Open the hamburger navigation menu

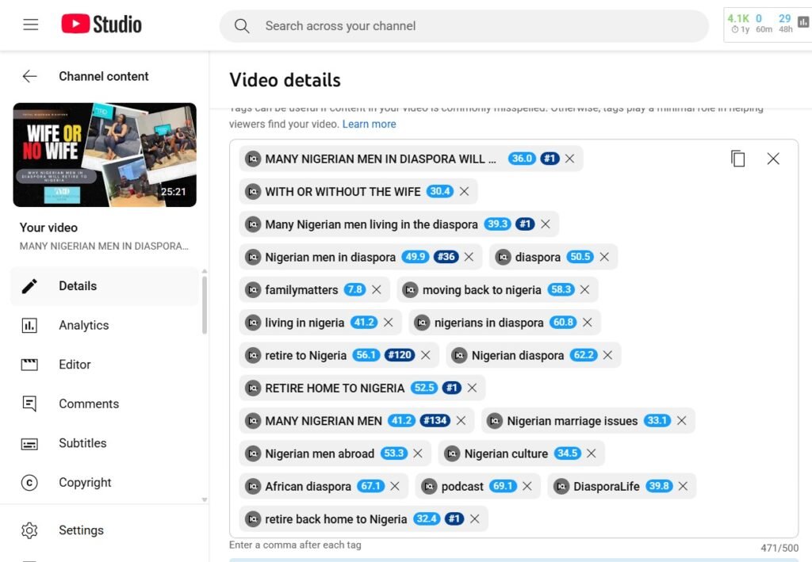pyautogui.click(x=31, y=25)
